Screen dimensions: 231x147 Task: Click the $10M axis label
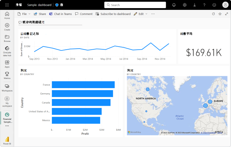click(x=27, y=46)
